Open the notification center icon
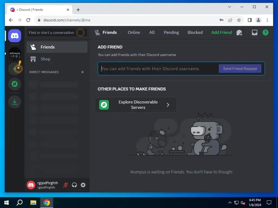Screen dimensions: 278x208 pyautogui.click(x=269, y=203)
